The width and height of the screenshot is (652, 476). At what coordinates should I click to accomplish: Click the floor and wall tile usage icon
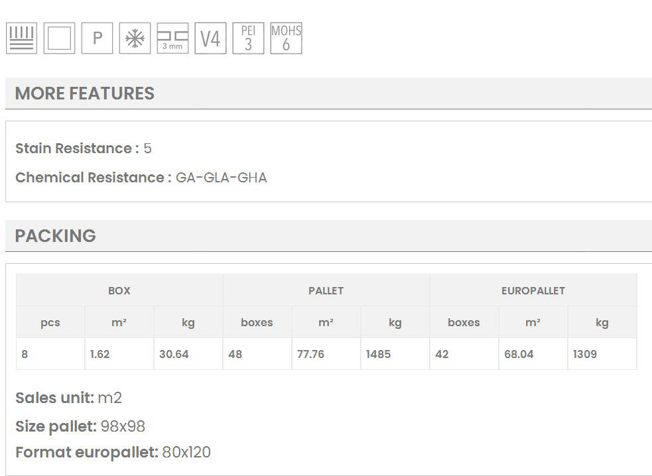21,38
